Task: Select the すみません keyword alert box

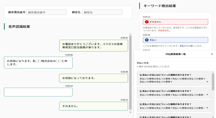Action: tap(175, 22)
